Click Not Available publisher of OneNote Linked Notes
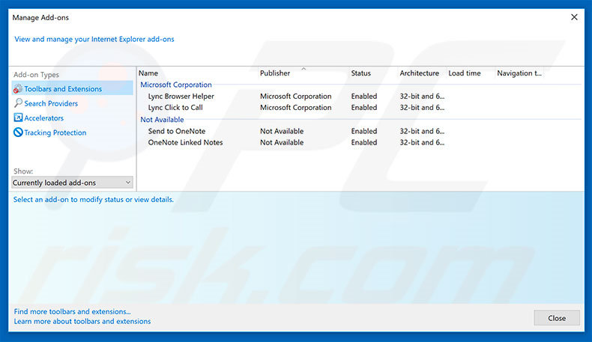Viewport: 592px width, 342px height. coord(282,142)
